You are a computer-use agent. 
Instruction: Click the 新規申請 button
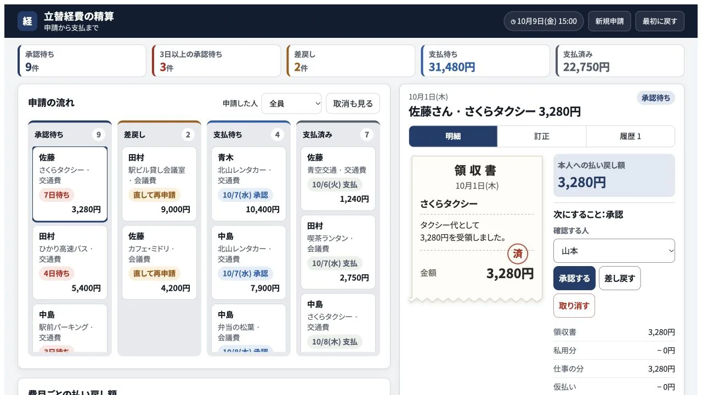[x=609, y=21]
